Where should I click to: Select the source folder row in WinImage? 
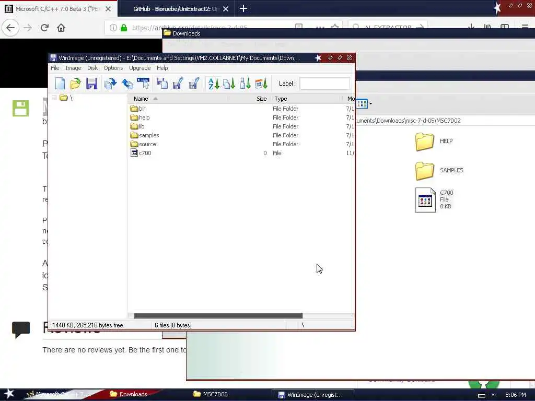(x=241, y=144)
